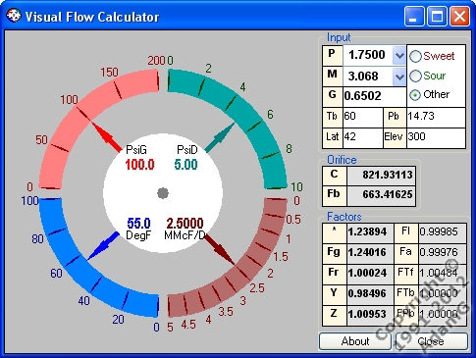Click the Tb base temperature field
476x358 pixels.
362,117
